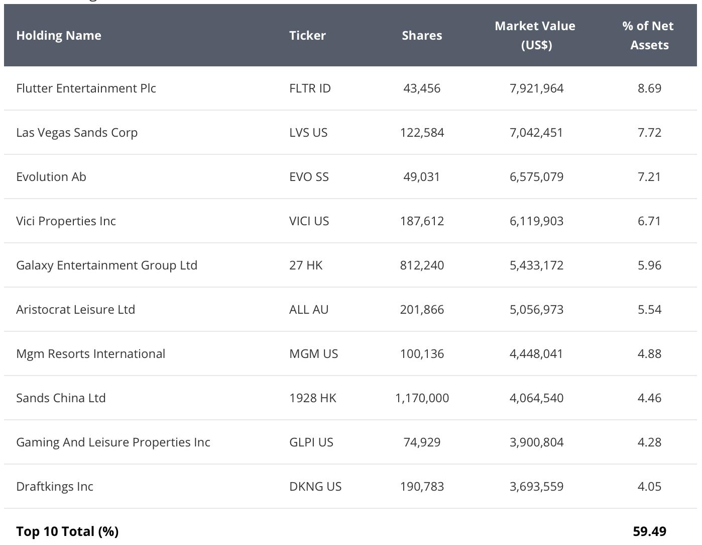Select Las Vegas Sands Corp holding name
This screenshot has height=545, width=702.
coord(77,133)
